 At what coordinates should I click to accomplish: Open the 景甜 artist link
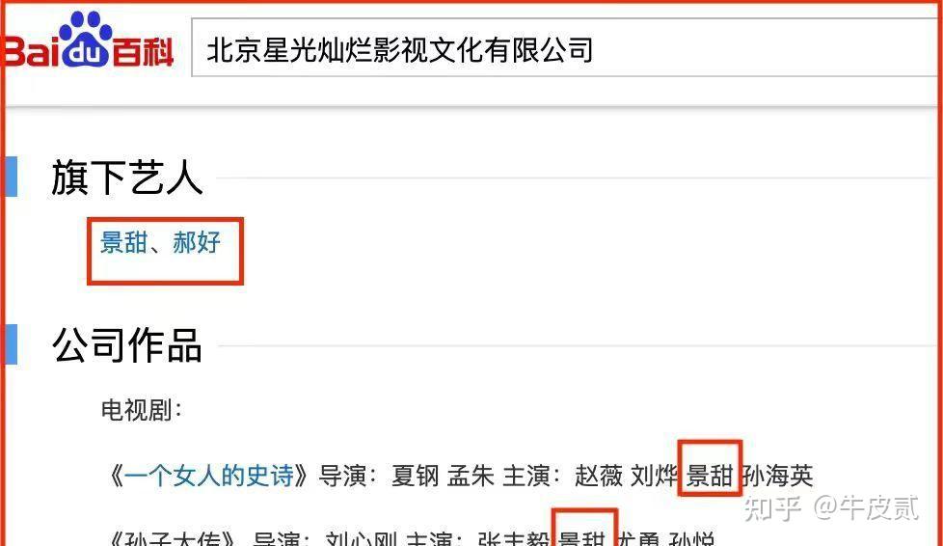123,242
